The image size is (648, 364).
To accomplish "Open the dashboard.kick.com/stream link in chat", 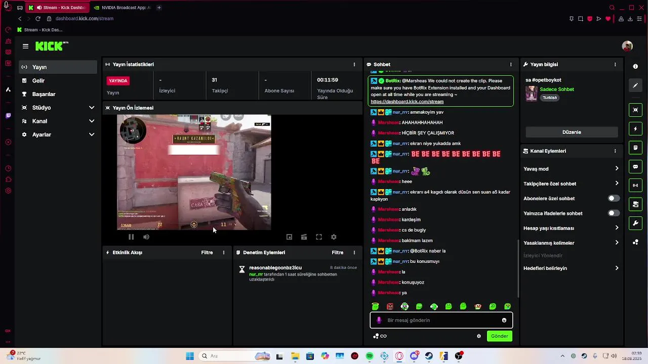I will [407, 102].
